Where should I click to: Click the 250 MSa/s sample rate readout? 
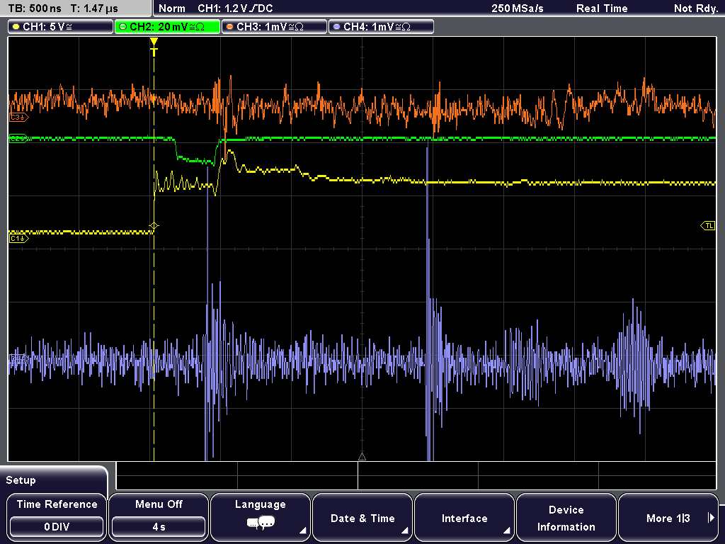[x=518, y=8]
